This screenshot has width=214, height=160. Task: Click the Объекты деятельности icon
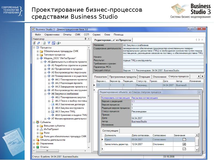[x=37, y=140]
